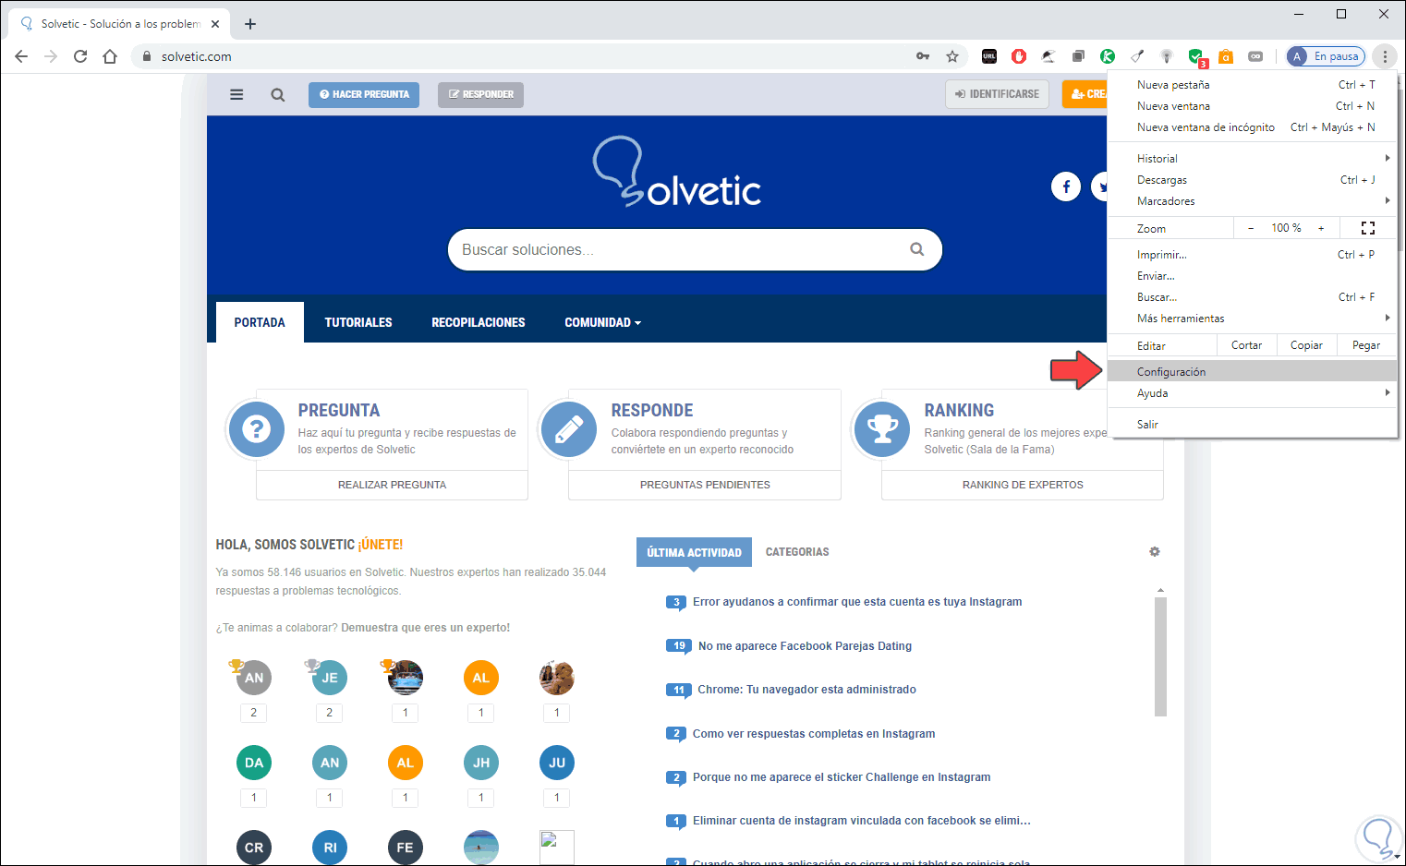1406x866 pixels.
Task: Click the HACER PREGUNTA button
Action: click(364, 94)
